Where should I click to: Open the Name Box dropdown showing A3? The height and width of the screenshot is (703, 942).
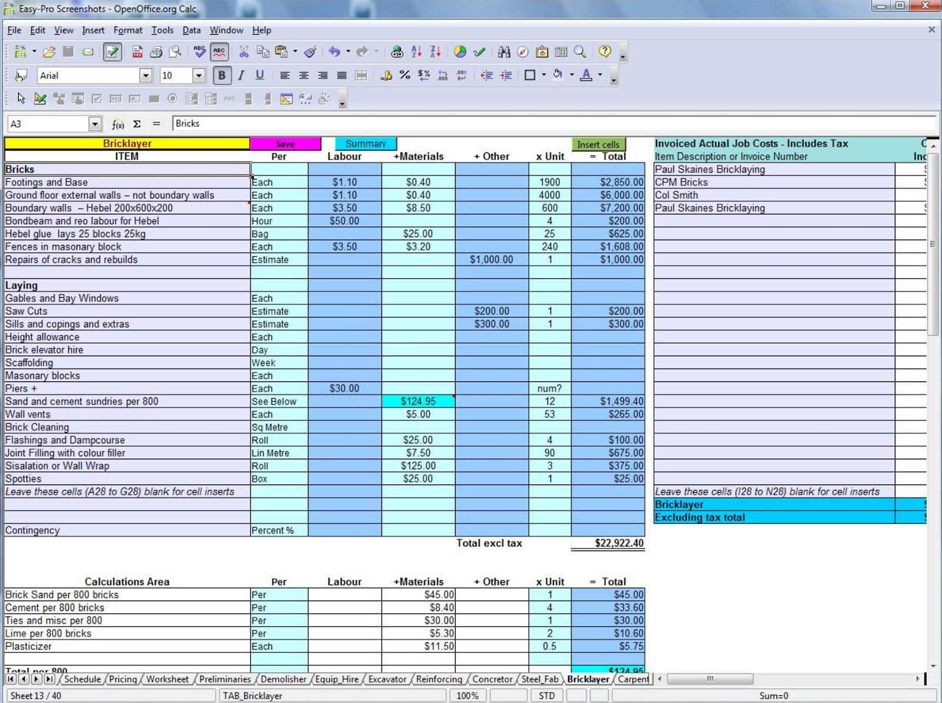(95, 124)
